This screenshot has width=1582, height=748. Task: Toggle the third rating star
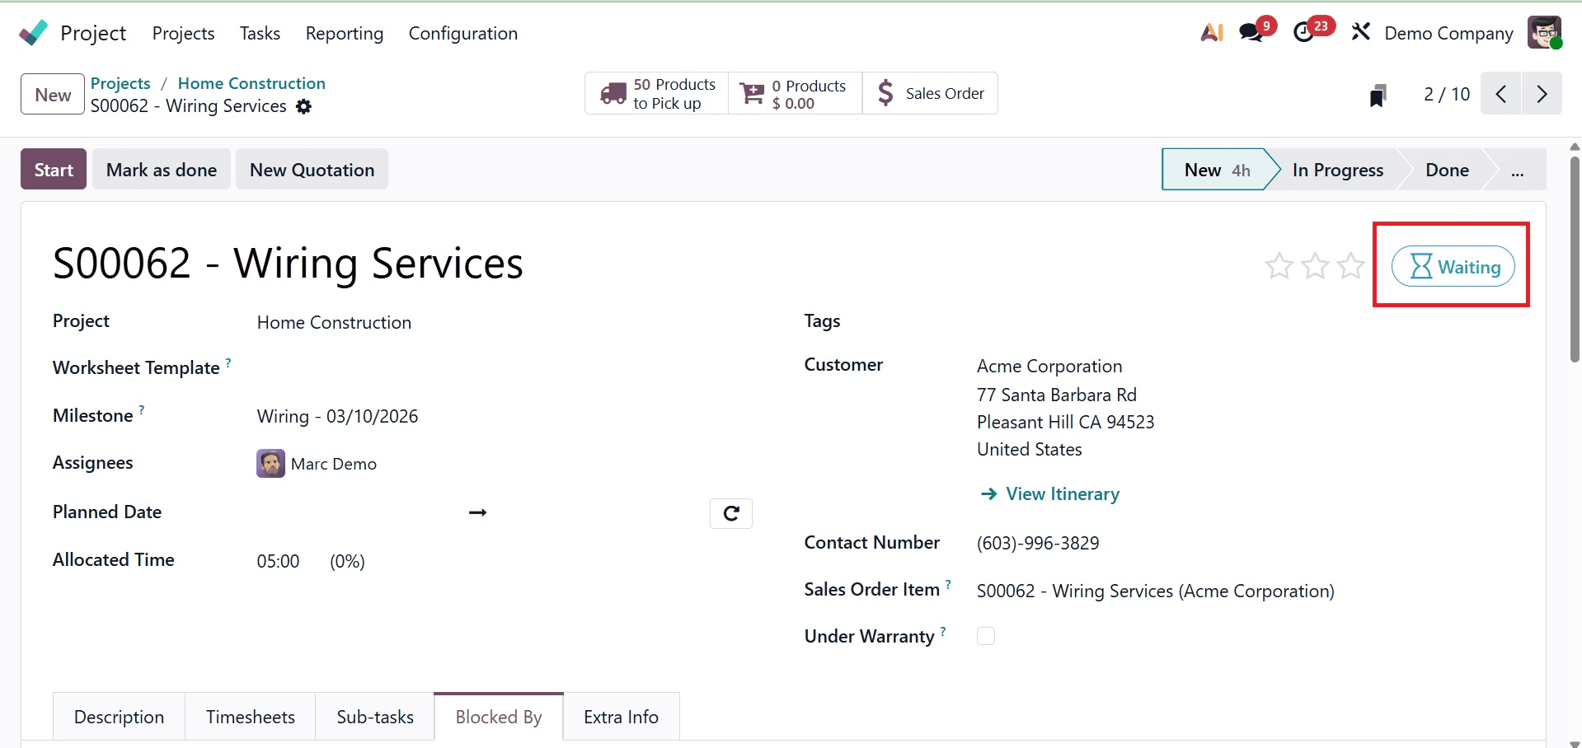[x=1350, y=265]
